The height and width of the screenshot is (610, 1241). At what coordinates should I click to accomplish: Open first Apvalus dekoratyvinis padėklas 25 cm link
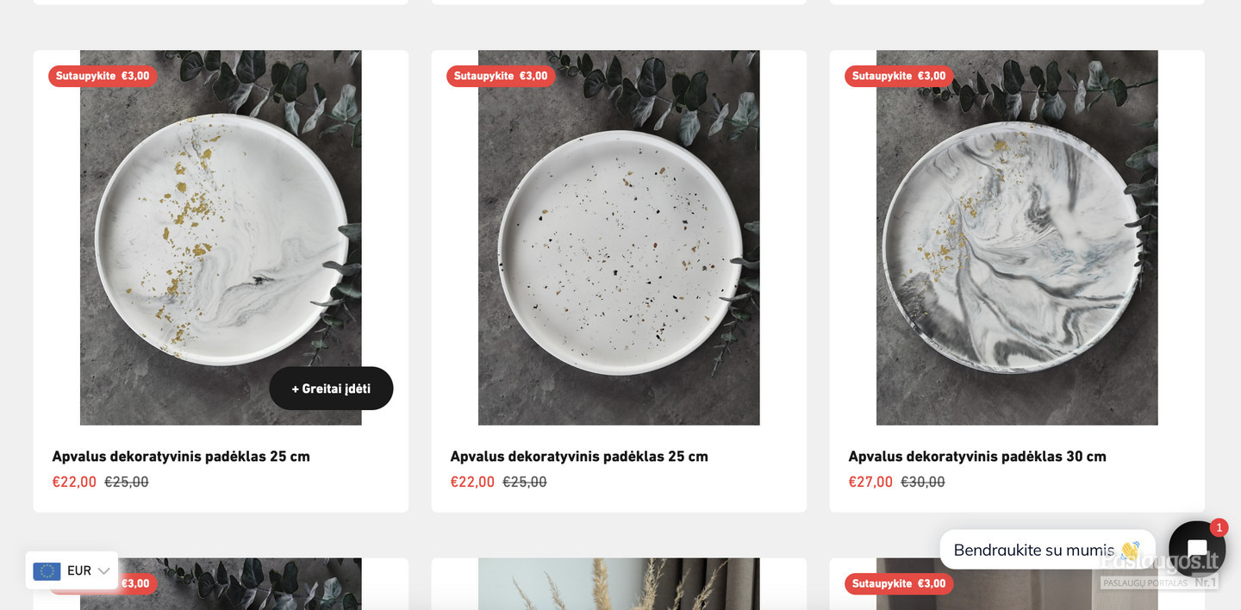[x=181, y=457]
